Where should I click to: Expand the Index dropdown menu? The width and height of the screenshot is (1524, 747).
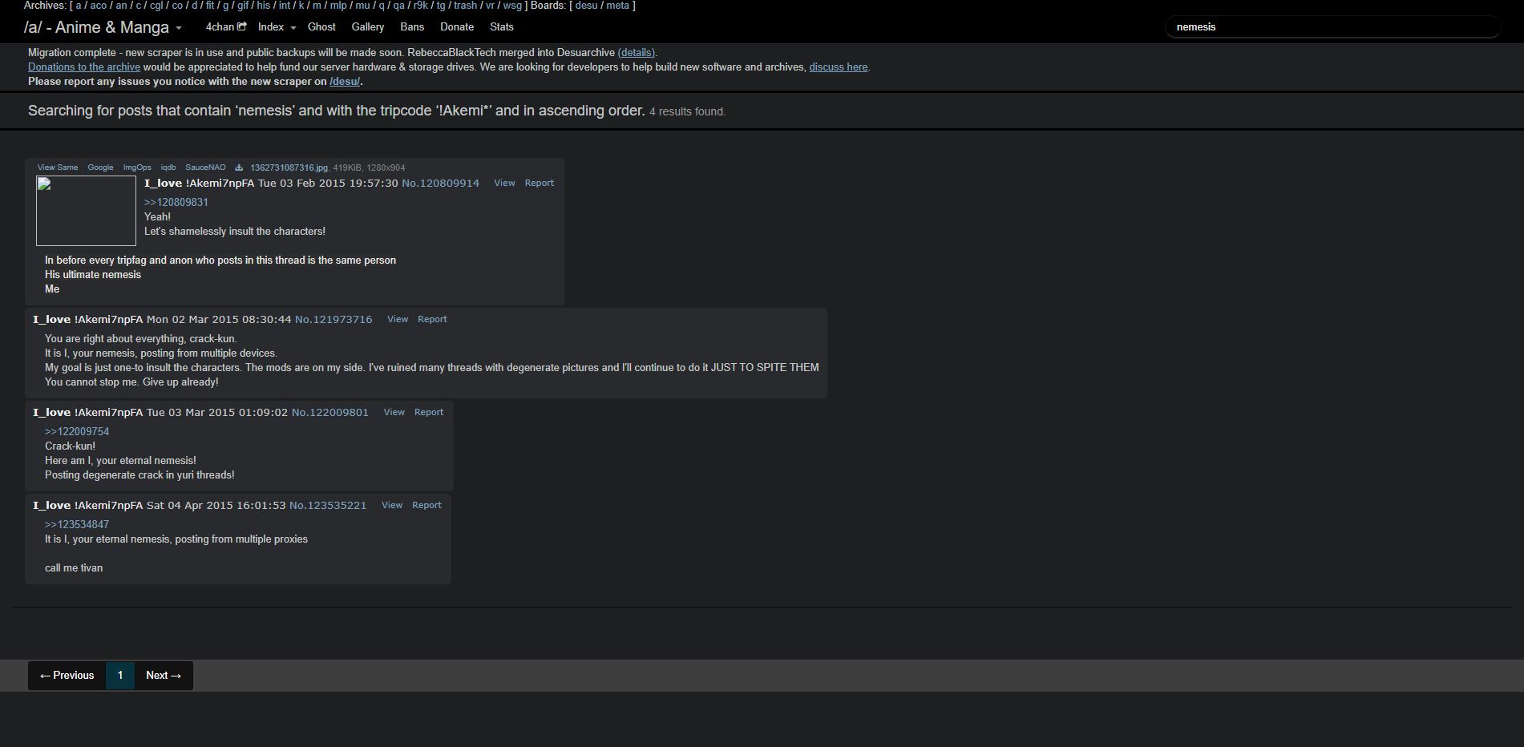coord(277,27)
